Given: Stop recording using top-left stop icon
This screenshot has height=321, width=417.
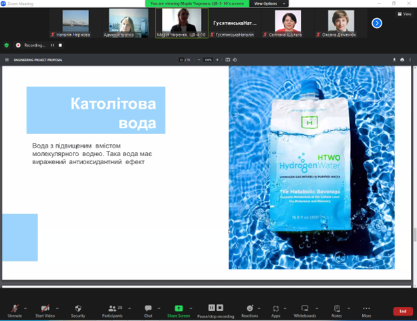Looking at the screenshot, I should pos(60,45).
